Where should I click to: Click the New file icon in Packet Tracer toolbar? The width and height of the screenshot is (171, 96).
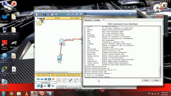click(37, 14)
